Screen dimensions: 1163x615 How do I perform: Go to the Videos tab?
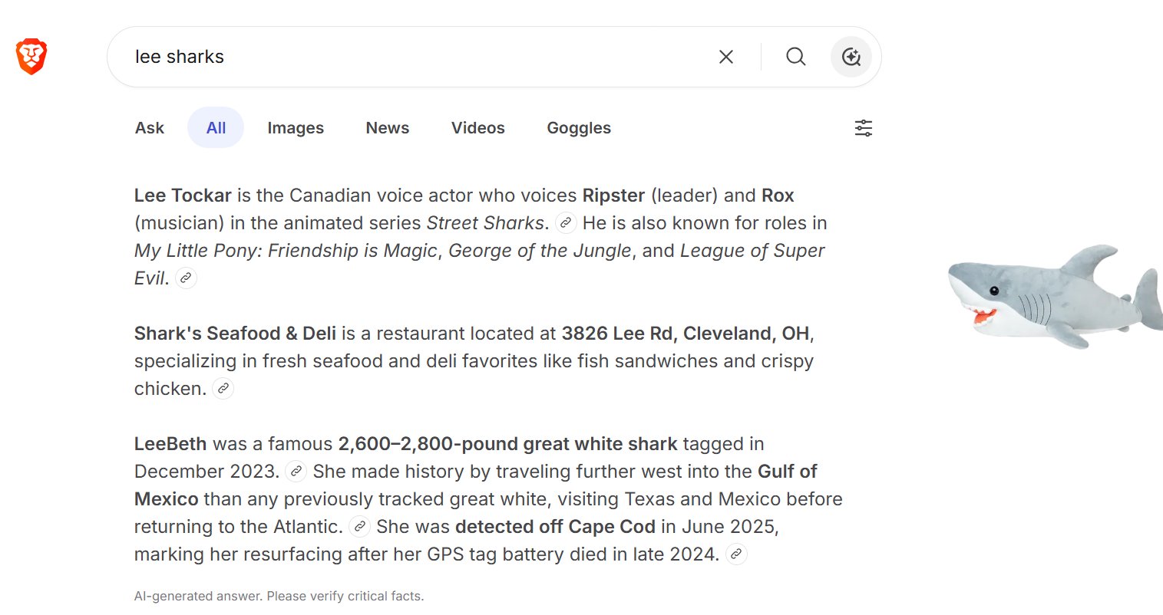tap(478, 128)
